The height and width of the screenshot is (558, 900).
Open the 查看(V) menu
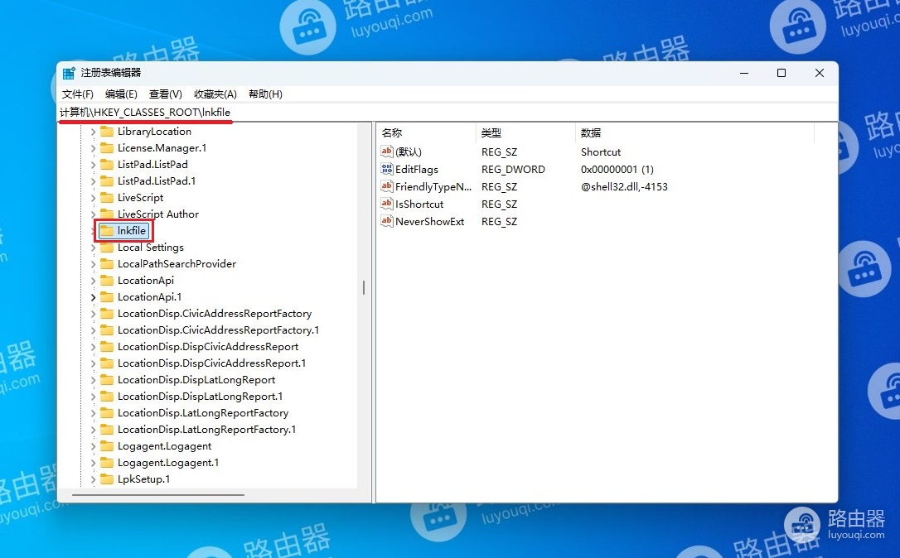click(x=165, y=94)
